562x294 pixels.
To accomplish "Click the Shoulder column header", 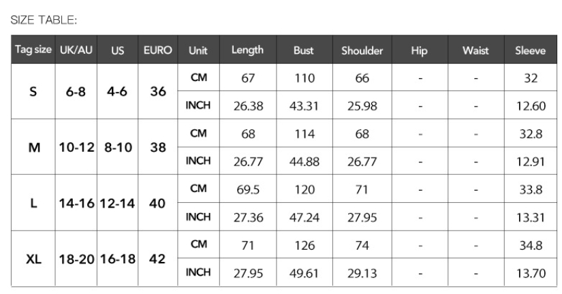I will 362,50.
